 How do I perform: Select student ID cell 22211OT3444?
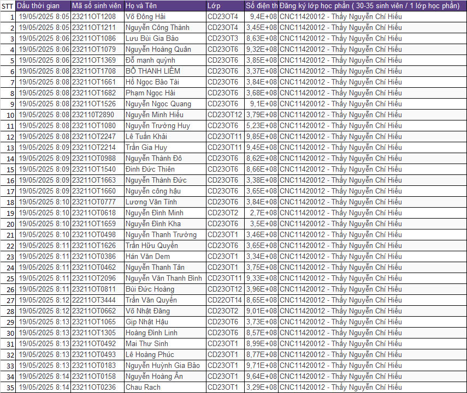pyautogui.click(x=97, y=300)
